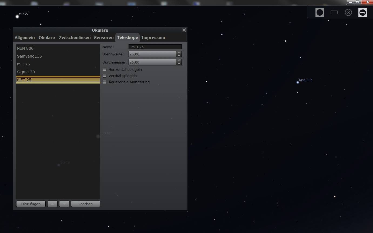Screen dimensions: 373x233
Task: Switch to the Sensoren tab
Action: [x=104, y=38]
